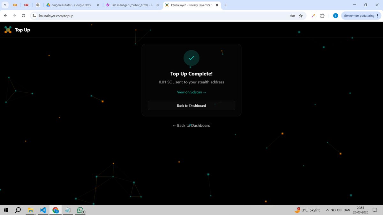Click the Top Up Complete! heading

pos(191,74)
